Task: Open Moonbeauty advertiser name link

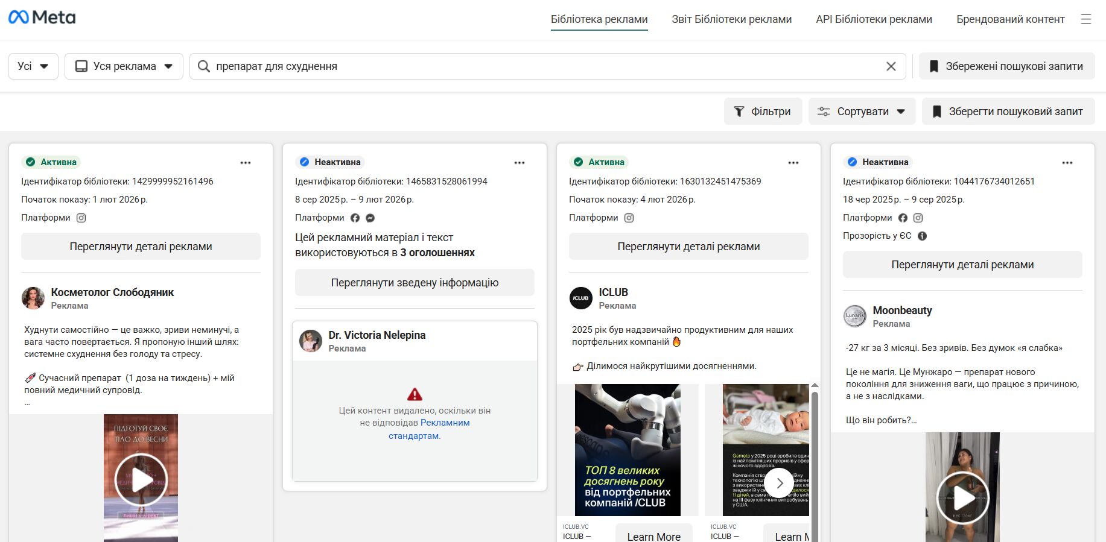Action: (902, 310)
